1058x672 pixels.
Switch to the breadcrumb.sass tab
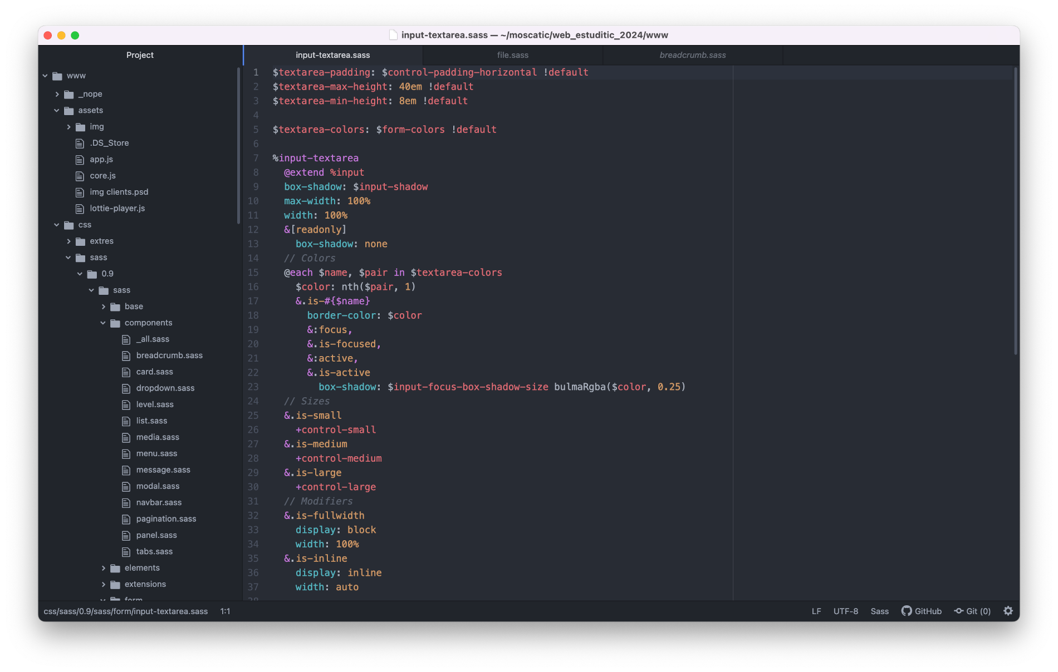[693, 55]
